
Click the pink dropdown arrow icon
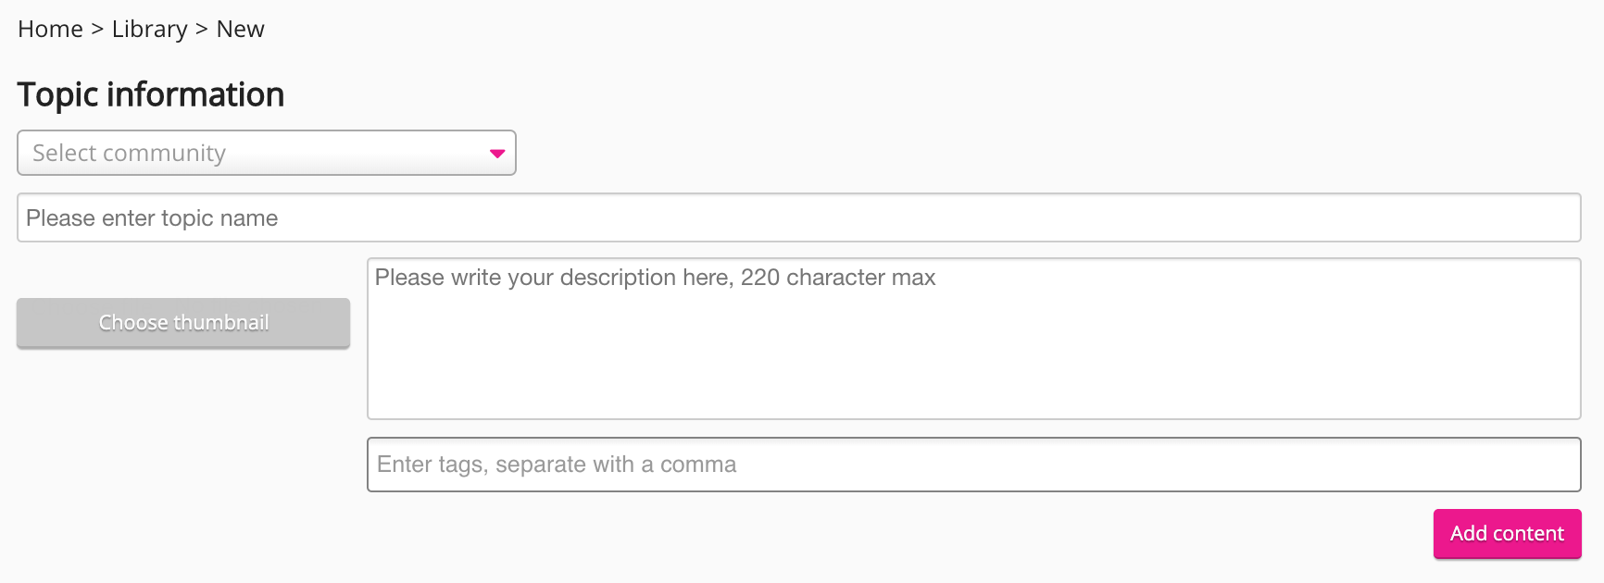click(497, 154)
